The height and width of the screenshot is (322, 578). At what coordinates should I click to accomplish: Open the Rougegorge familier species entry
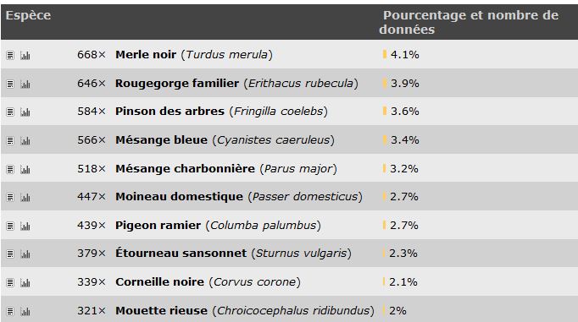coord(177,84)
